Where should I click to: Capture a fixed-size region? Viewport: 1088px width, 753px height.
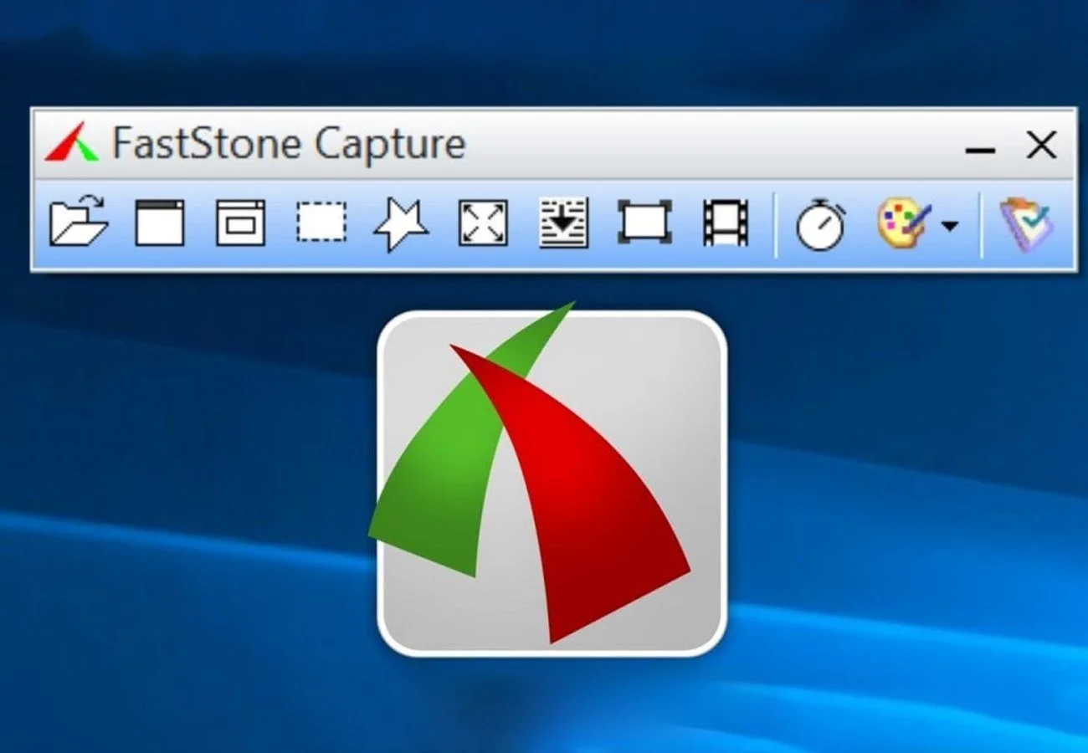[x=644, y=223]
